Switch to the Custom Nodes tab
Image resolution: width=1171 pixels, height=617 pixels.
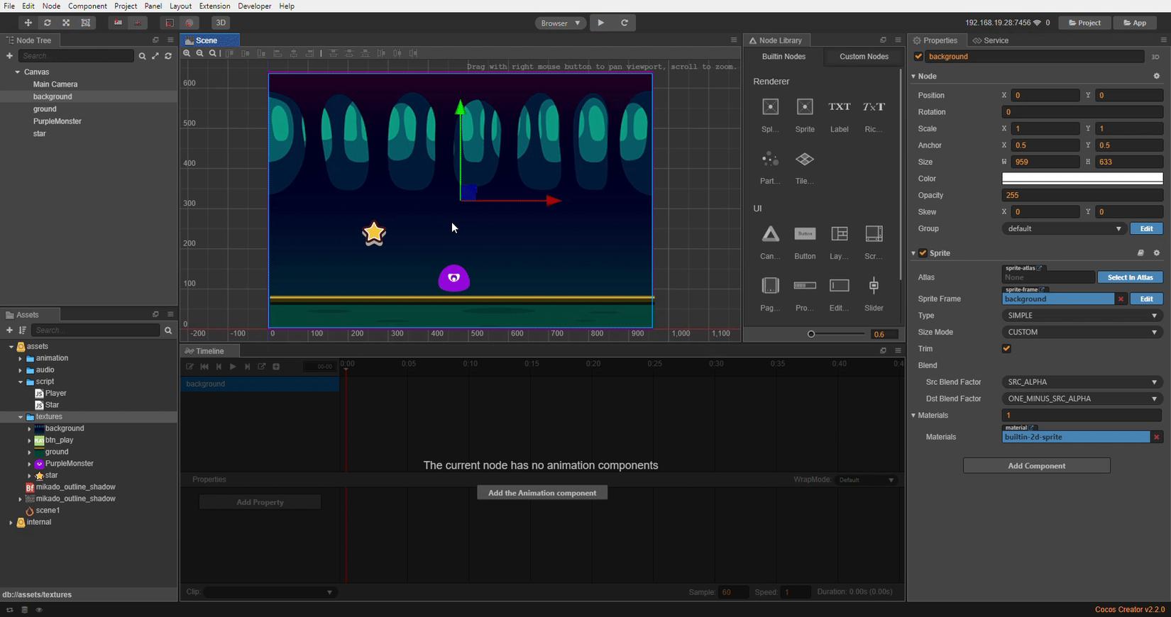pos(863,57)
